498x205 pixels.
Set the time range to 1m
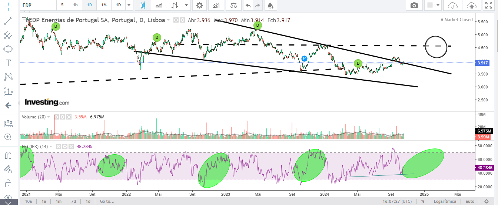(x=59, y=202)
